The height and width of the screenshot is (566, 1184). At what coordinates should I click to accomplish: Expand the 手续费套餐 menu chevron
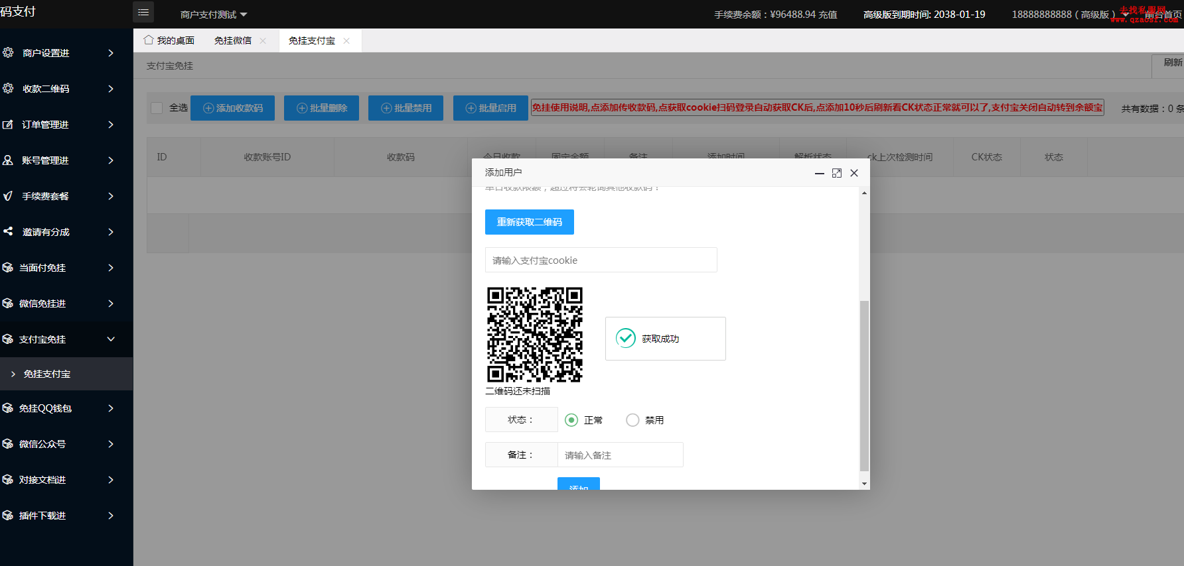coord(111,196)
